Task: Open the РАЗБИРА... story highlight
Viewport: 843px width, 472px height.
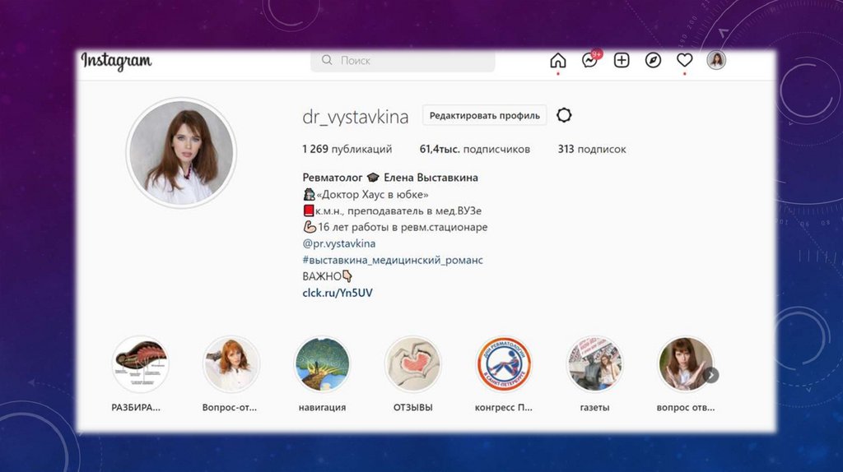Action: point(140,363)
